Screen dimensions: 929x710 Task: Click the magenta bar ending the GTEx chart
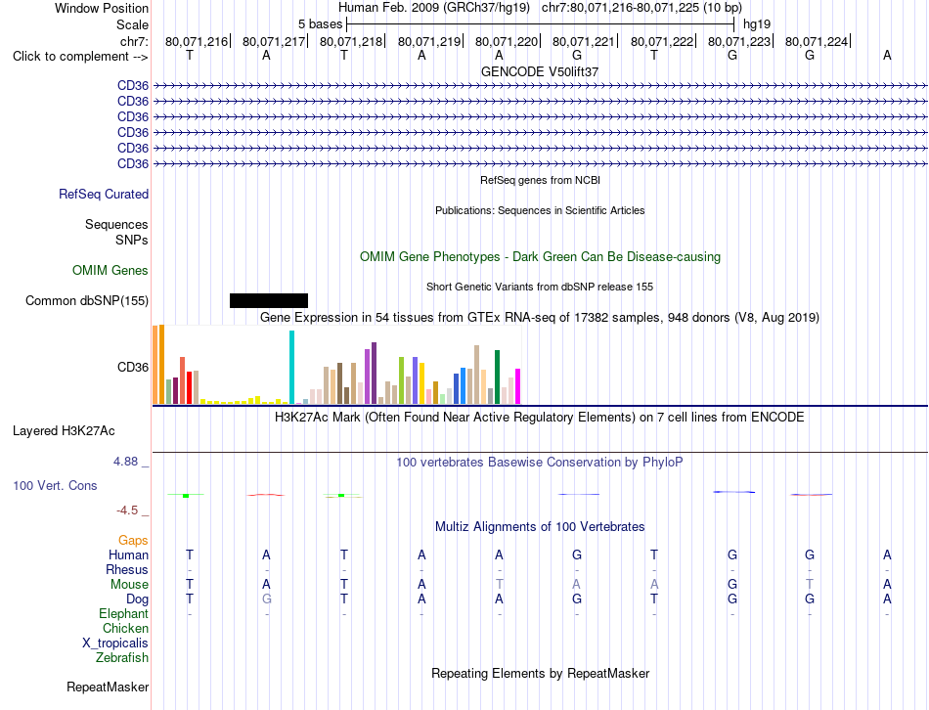pyautogui.click(x=518, y=386)
